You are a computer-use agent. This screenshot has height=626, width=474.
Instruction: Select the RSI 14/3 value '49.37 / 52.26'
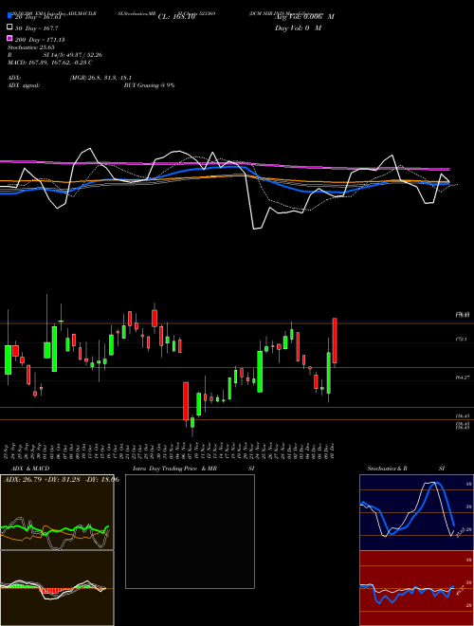click(83, 55)
